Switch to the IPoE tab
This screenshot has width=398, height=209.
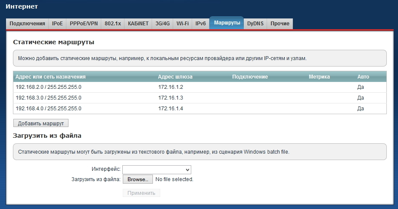(57, 24)
